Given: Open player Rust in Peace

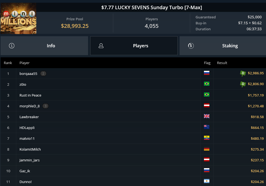Looking at the screenshot, I should 30,95.
